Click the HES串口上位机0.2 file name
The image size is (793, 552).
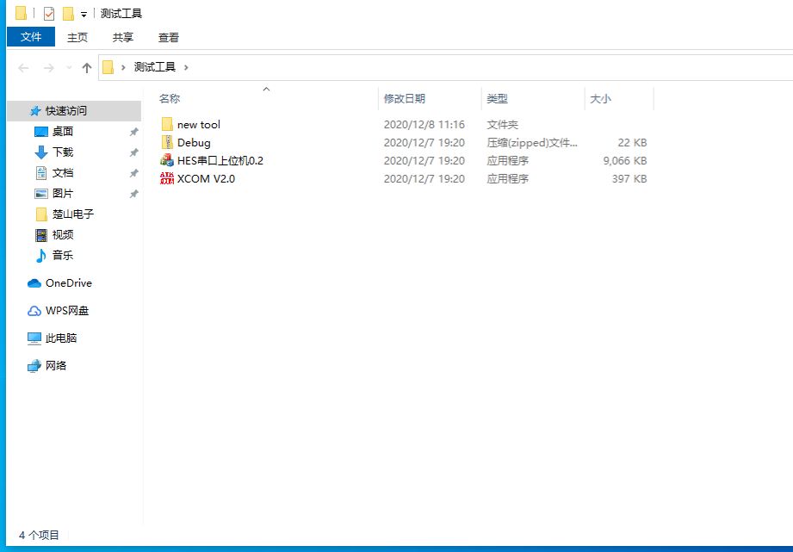pos(220,161)
